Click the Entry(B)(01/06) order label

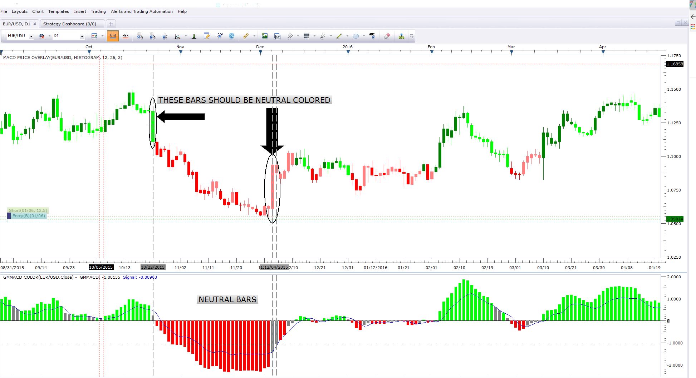pos(29,216)
